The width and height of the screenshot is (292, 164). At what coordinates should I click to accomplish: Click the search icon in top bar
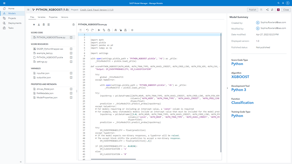(278, 3)
